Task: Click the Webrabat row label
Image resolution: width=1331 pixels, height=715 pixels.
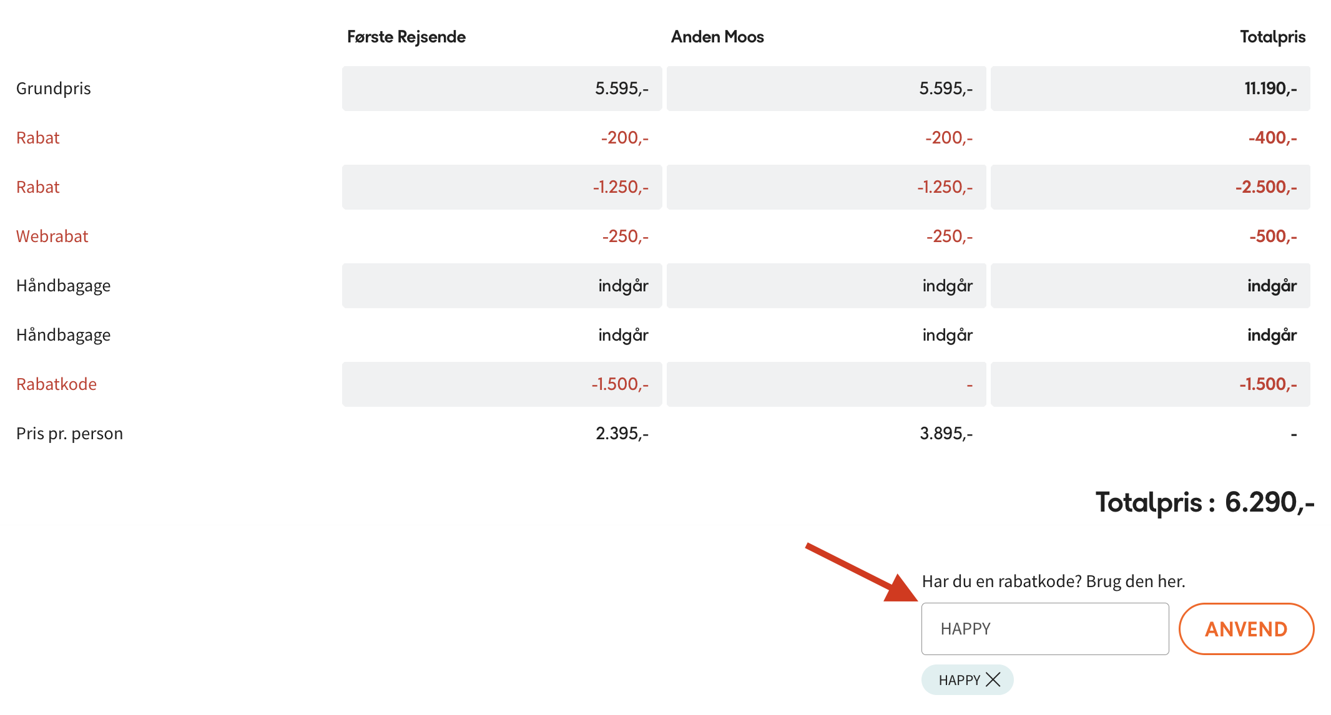Action: [x=52, y=236]
